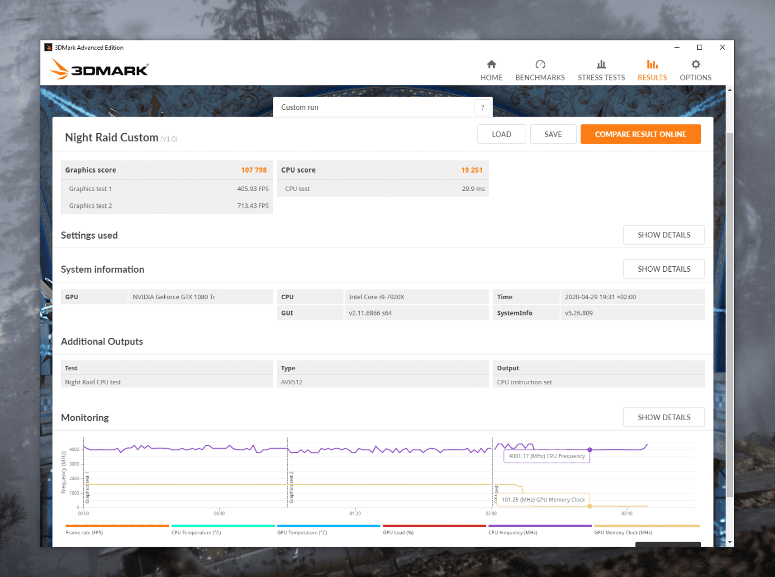
Task: Show details for System information
Action: [x=663, y=269]
